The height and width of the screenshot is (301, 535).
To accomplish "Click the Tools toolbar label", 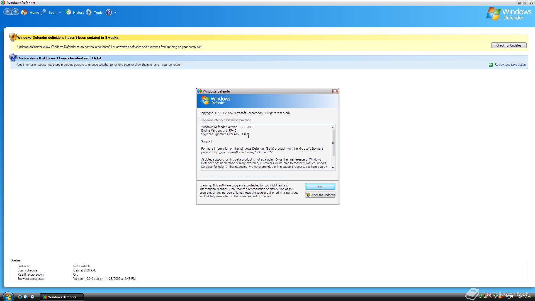I will [98, 13].
